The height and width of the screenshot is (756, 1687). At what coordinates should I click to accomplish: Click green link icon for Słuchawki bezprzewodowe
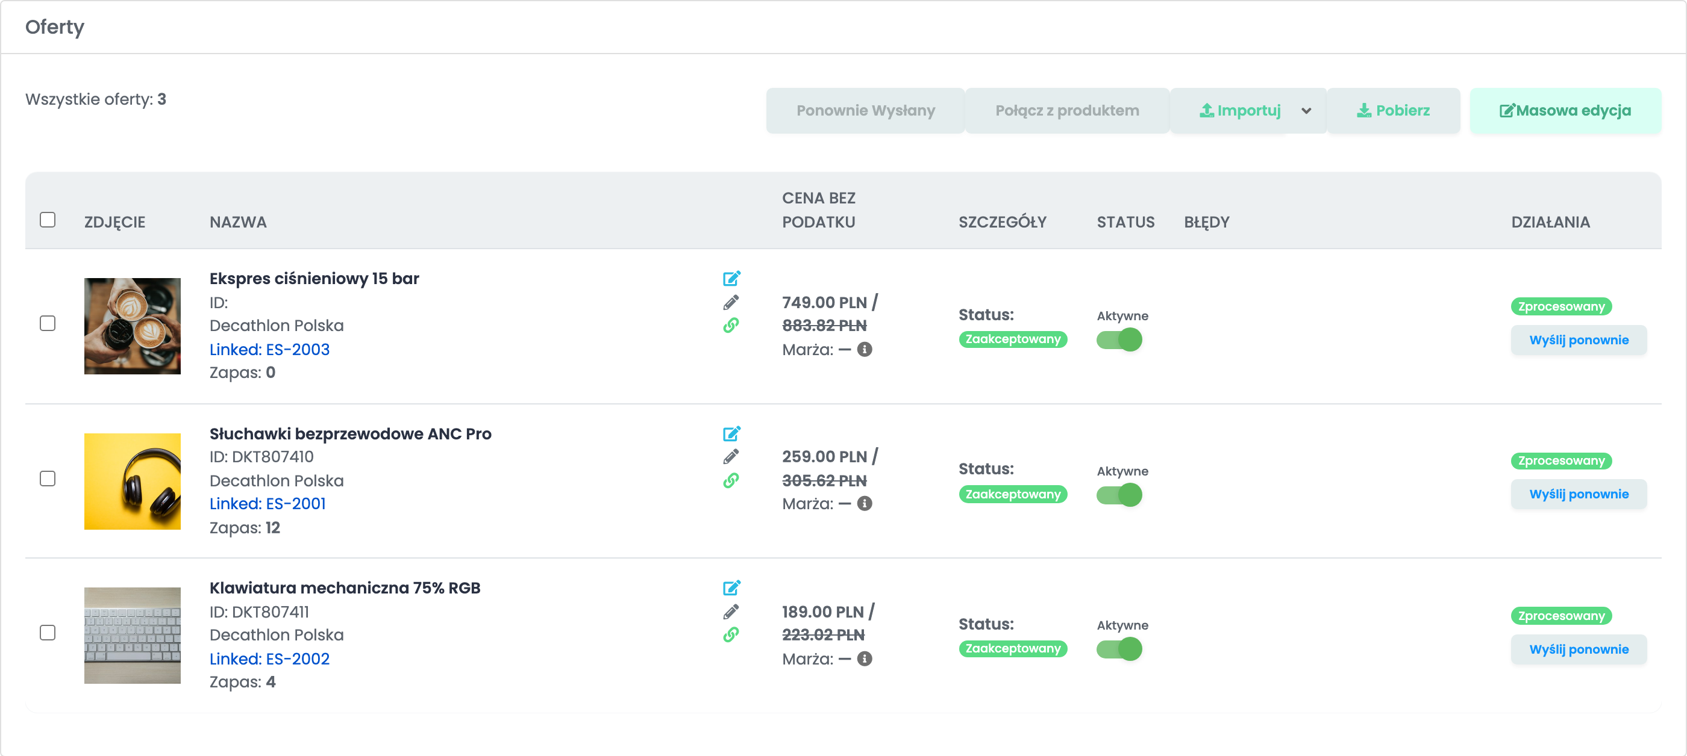(731, 481)
